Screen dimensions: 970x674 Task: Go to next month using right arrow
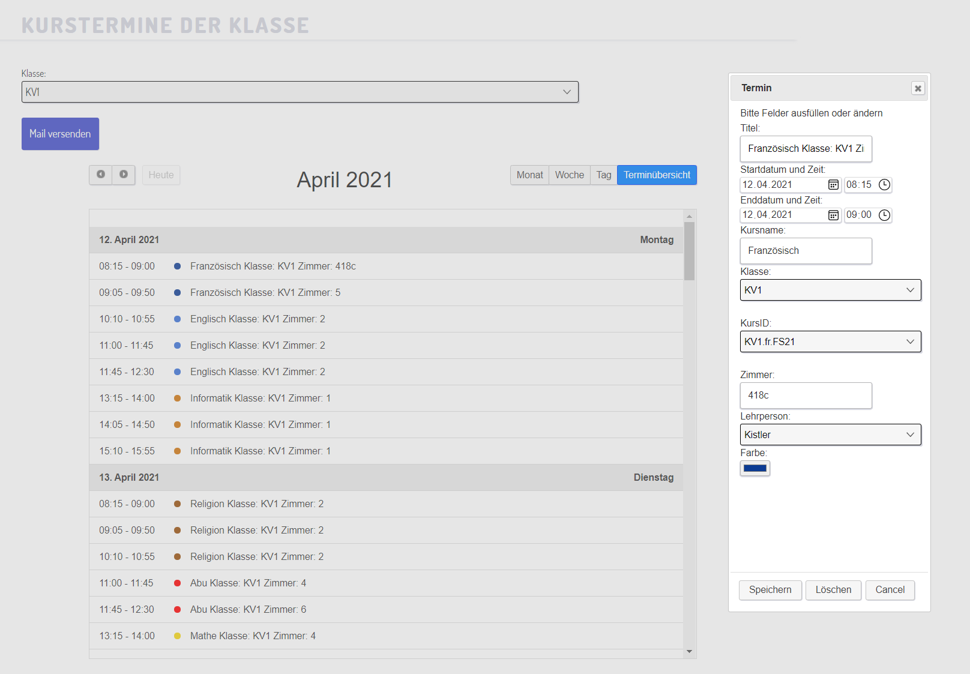point(124,175)
